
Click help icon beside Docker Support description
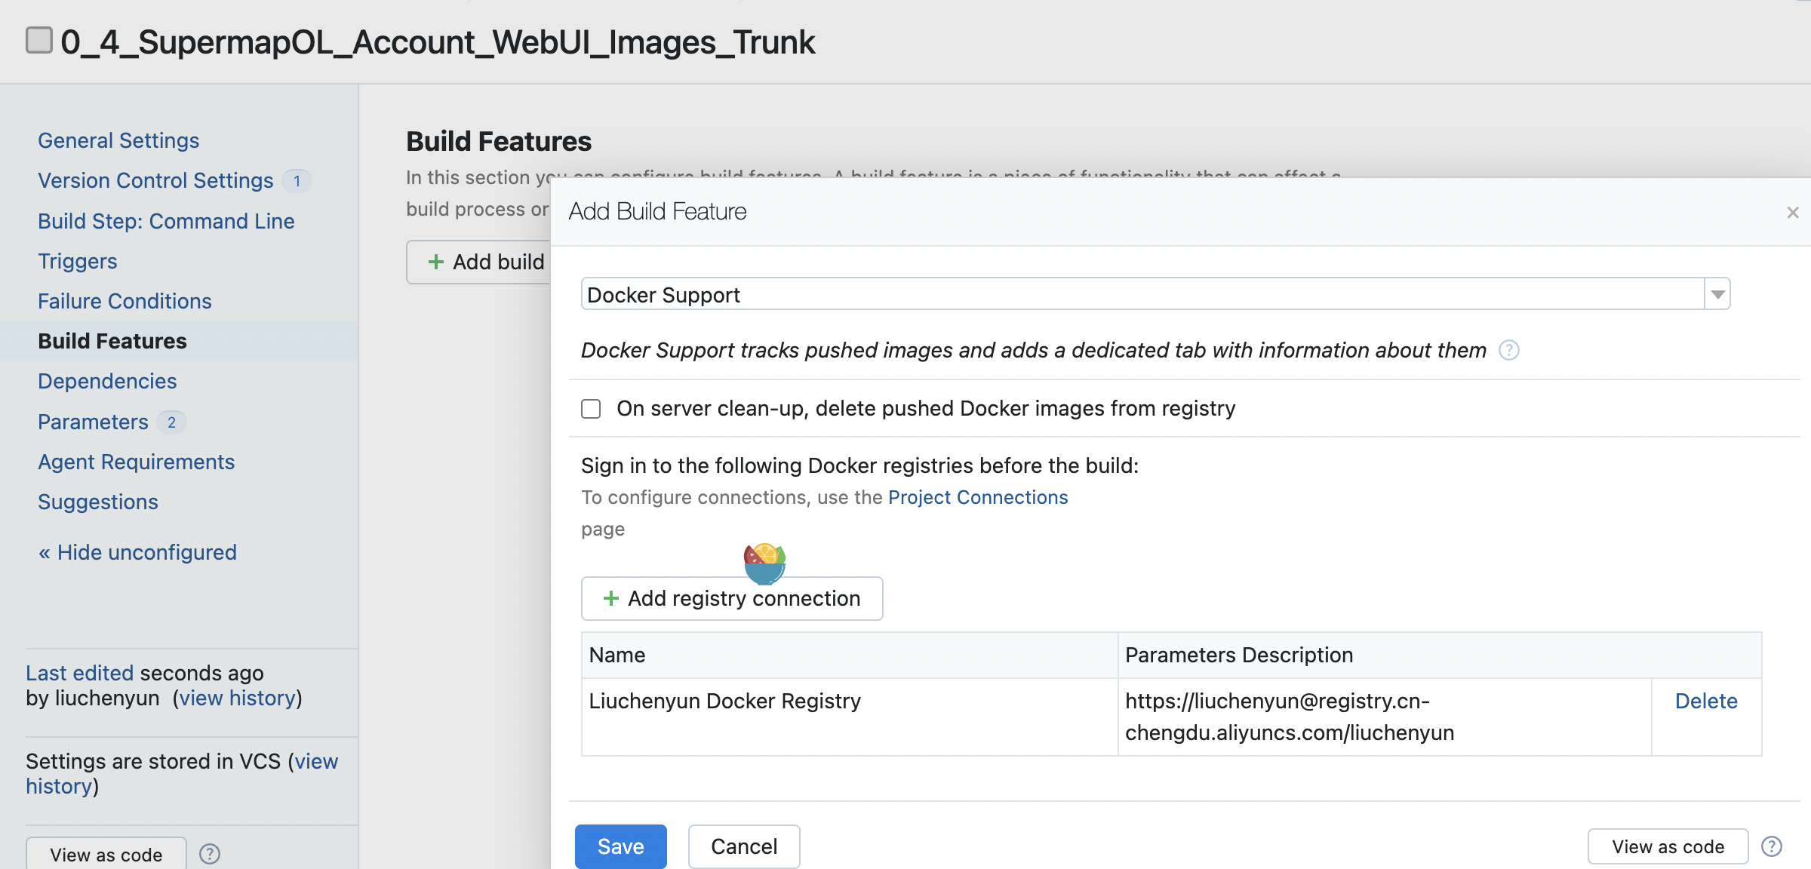(1508, 351)
